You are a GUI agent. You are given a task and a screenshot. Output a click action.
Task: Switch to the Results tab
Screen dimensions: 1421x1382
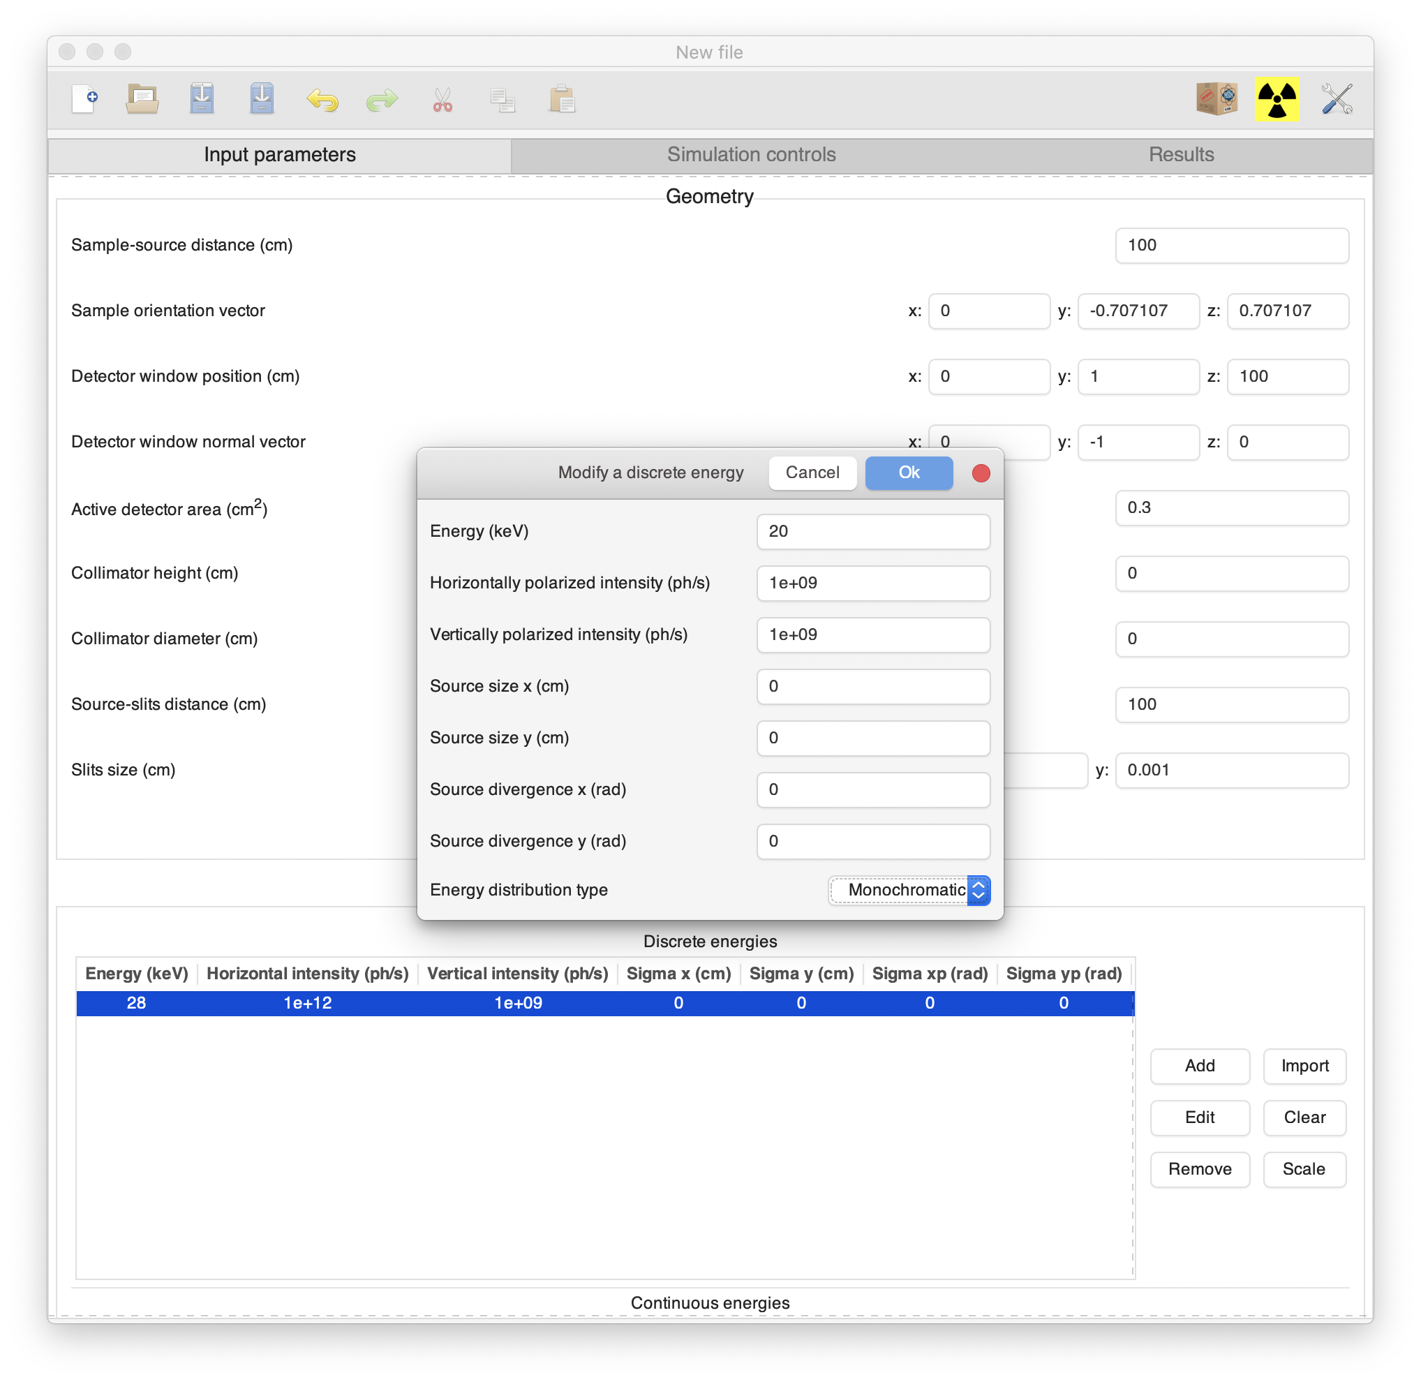(1181, 155)
